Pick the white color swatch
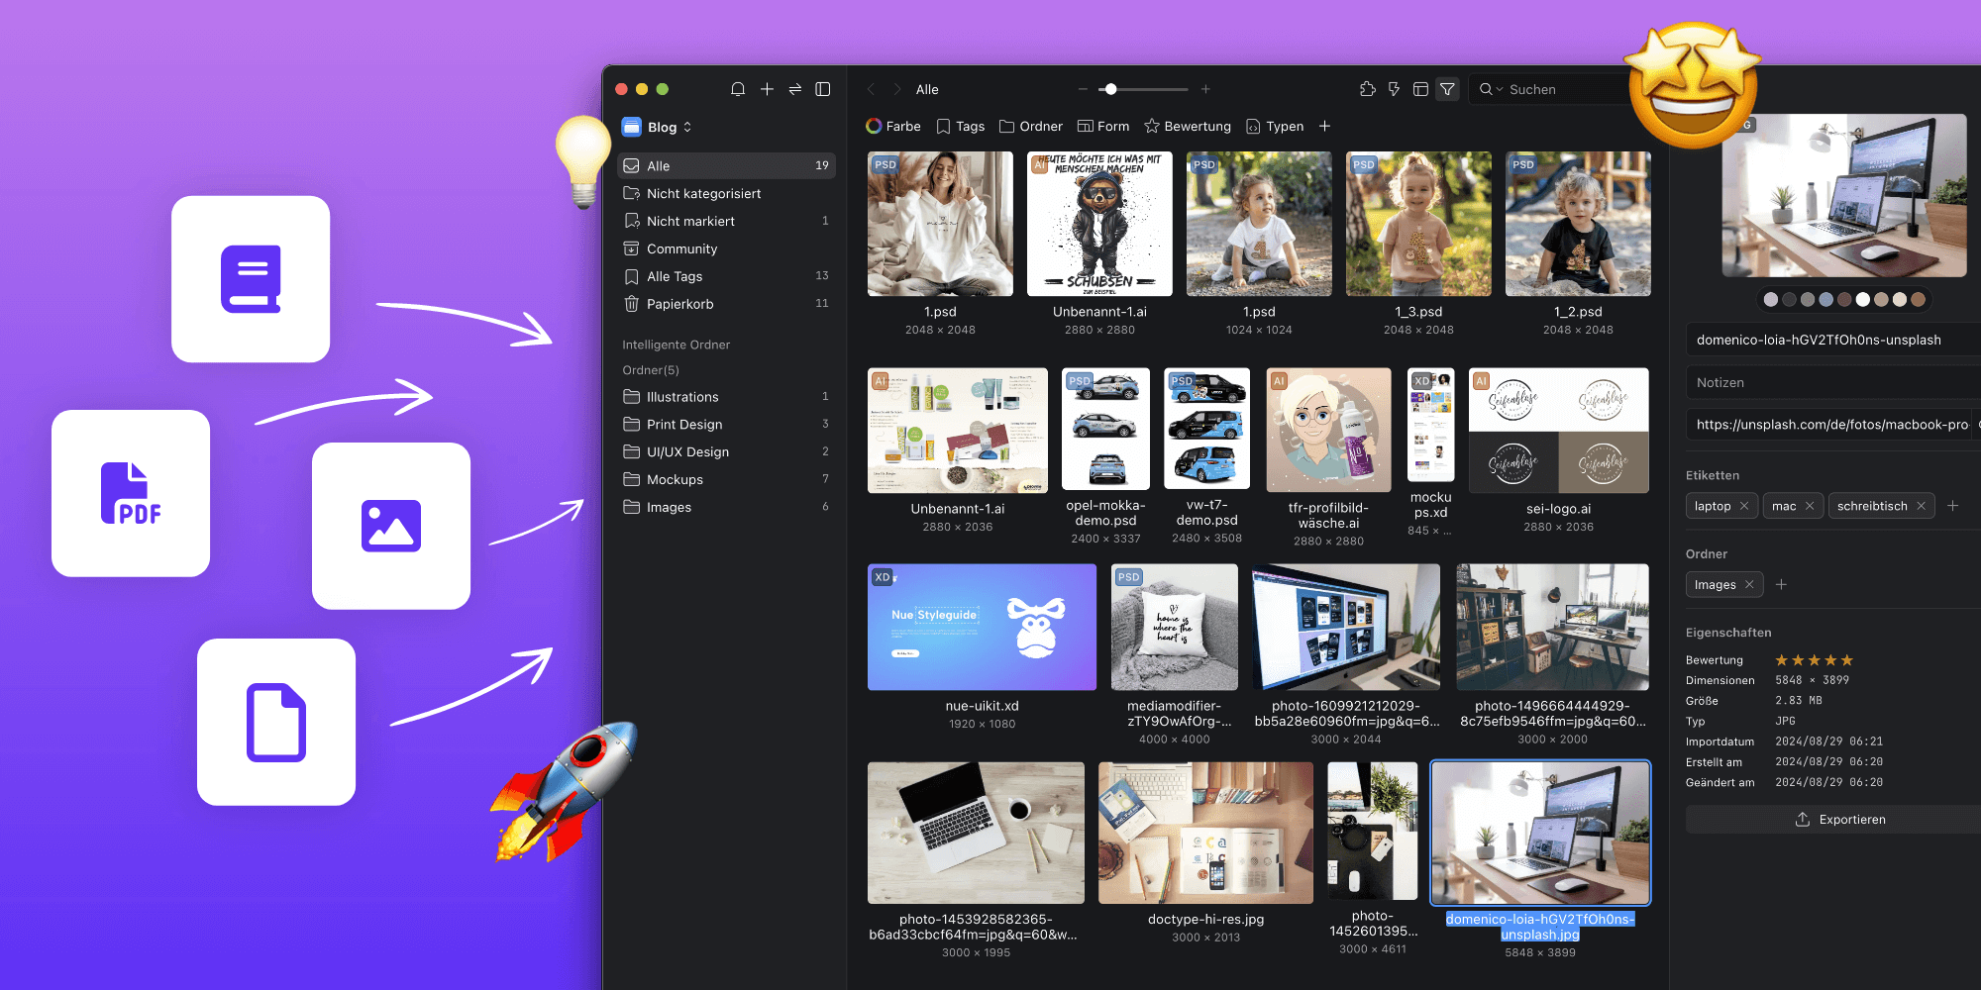The height and width of the screenshot is (990, 1981). 1863,299
